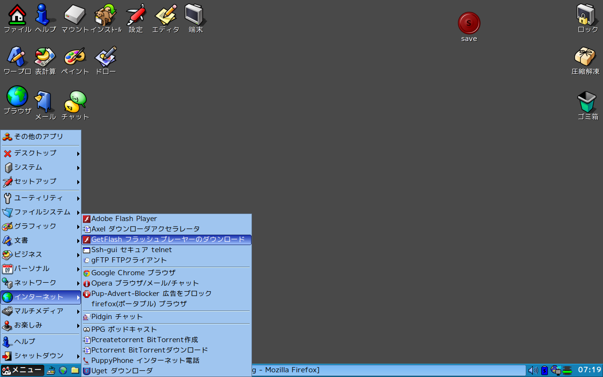Expand the セットアップ submenu

pyautogui.click(x=41, y=181)
